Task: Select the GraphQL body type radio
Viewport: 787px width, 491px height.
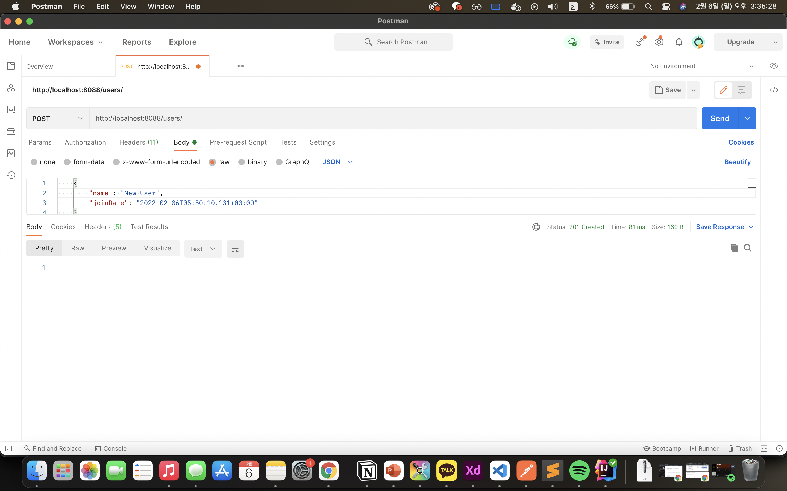Action: pyautogui.click(x=279, y=162)
